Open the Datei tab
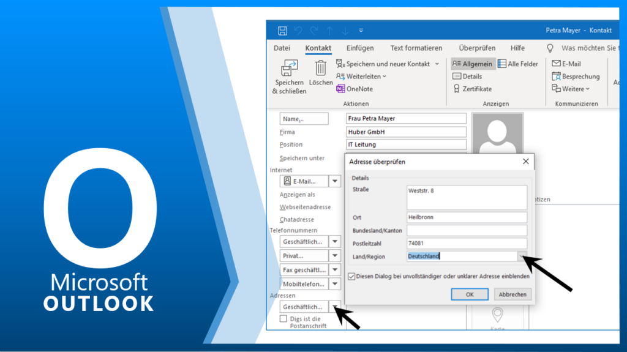Image resolution: width=627 pixels, height=352 pixels. tap(282, 48)
